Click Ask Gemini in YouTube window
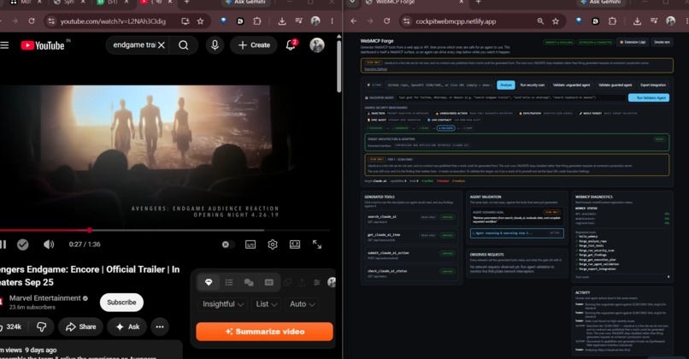The width and height of the screenshot is (689, 359). pos(247,3)
